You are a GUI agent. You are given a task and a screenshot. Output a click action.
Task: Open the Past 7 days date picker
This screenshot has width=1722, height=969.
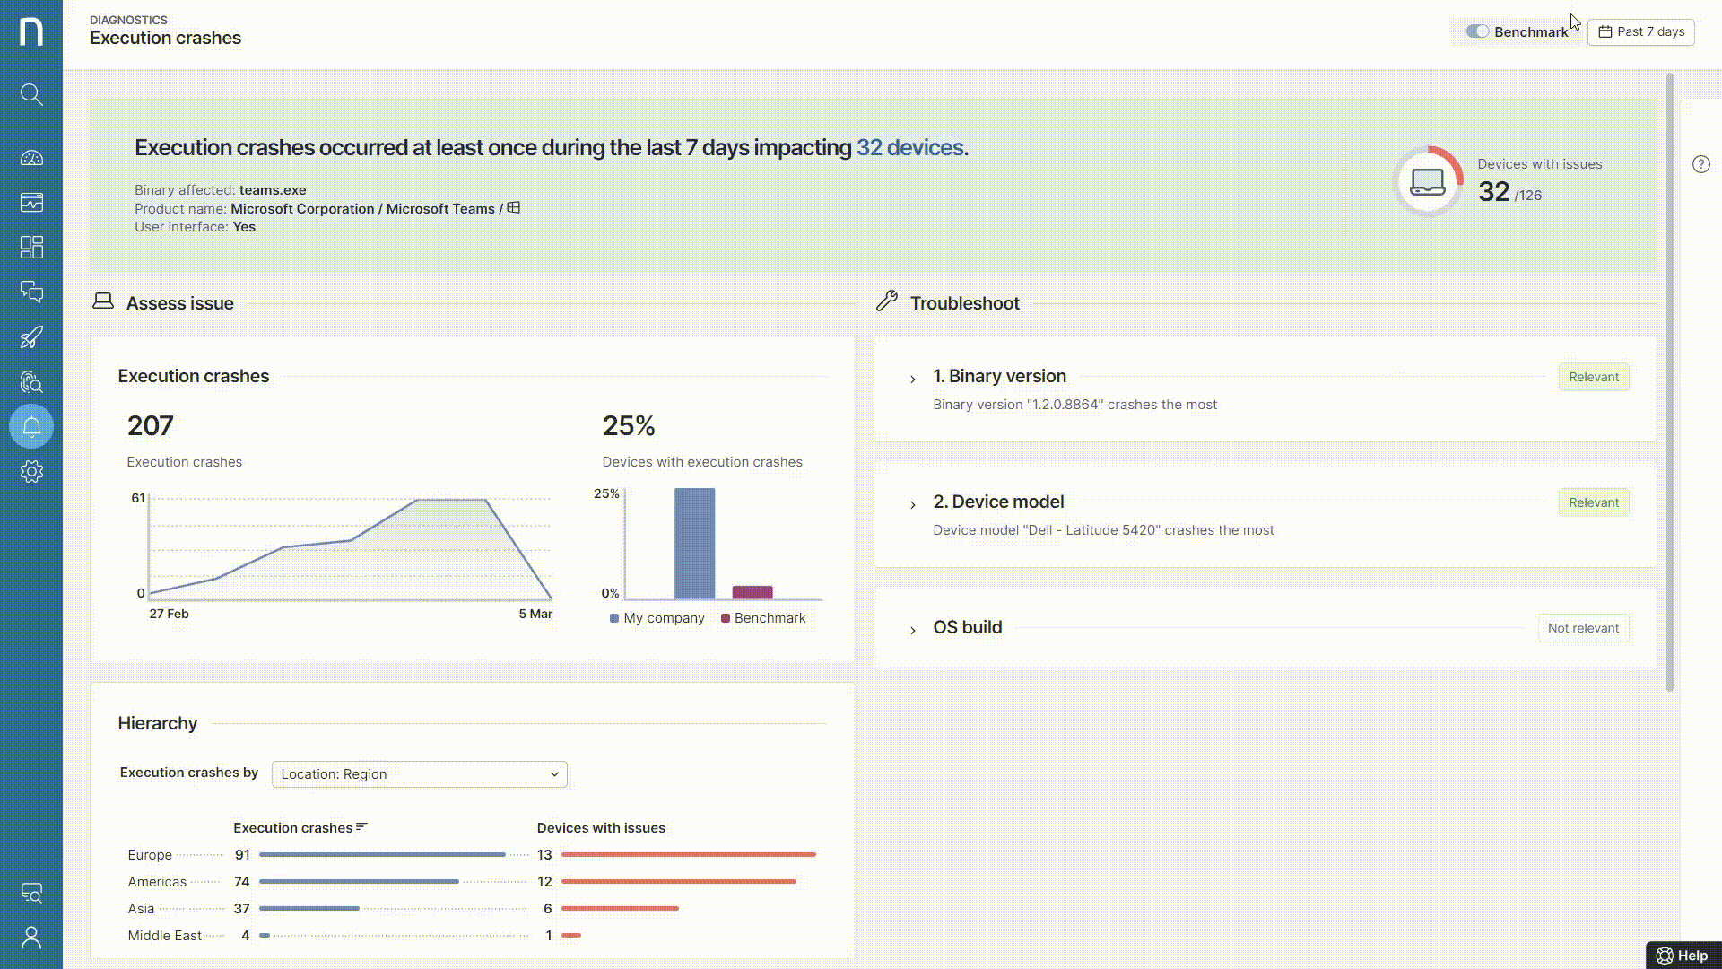(x=1640, y=31)
